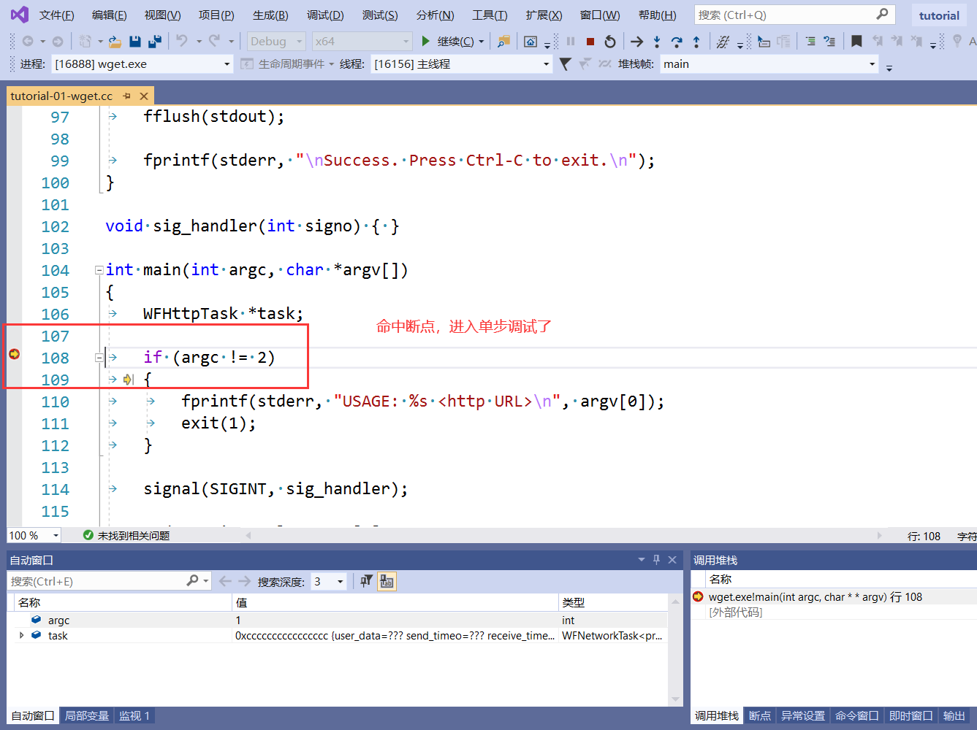Switch to the 异常设置 tab

pos(802,715)
